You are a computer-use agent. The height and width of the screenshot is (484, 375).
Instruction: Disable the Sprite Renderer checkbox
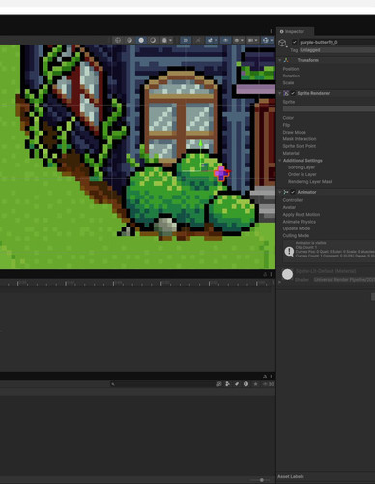[293, 93]
